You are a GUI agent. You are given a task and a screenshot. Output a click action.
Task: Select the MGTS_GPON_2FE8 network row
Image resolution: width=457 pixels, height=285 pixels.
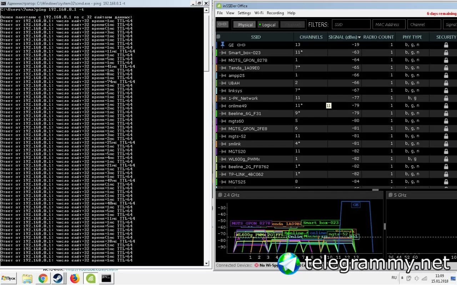[x=336, y=129]
